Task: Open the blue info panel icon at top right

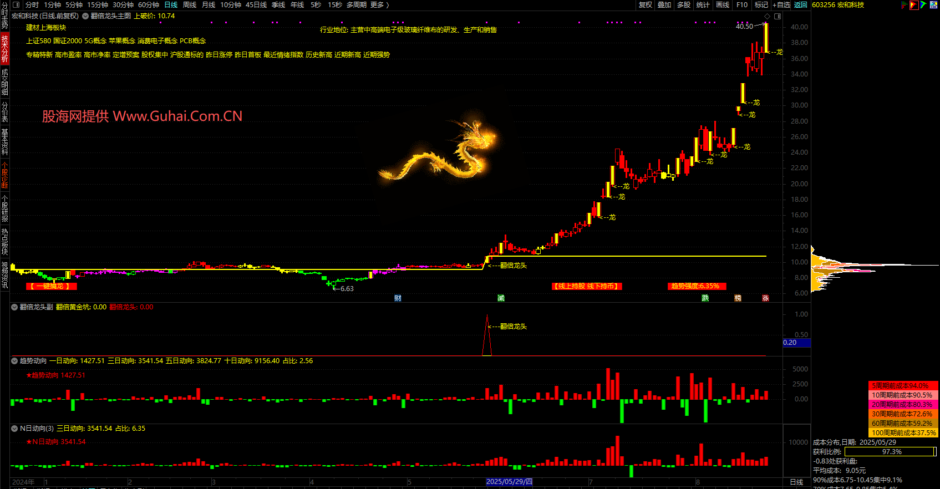Action: [x=934, y=4]
